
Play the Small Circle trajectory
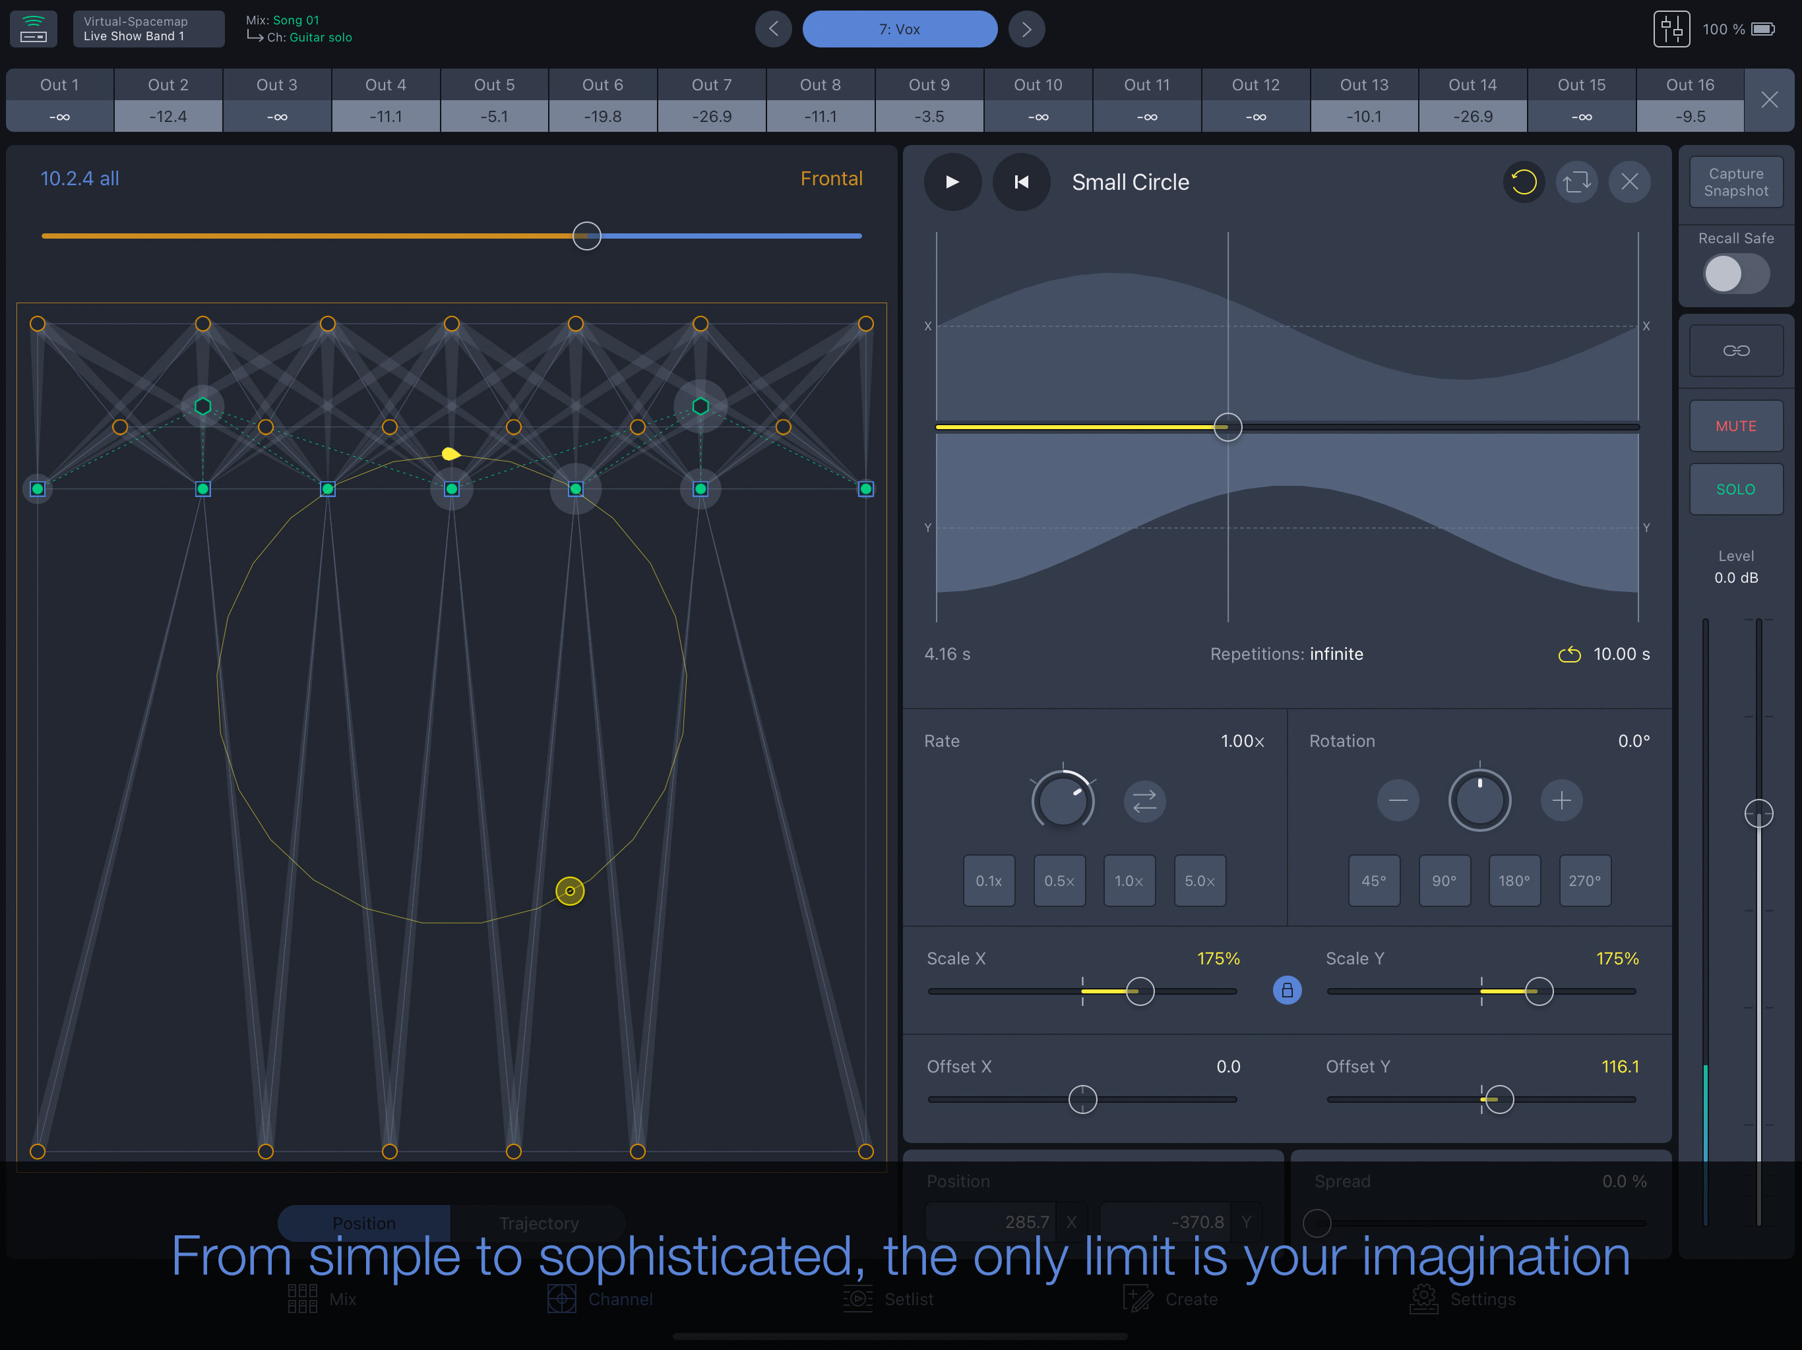[952, 181]
